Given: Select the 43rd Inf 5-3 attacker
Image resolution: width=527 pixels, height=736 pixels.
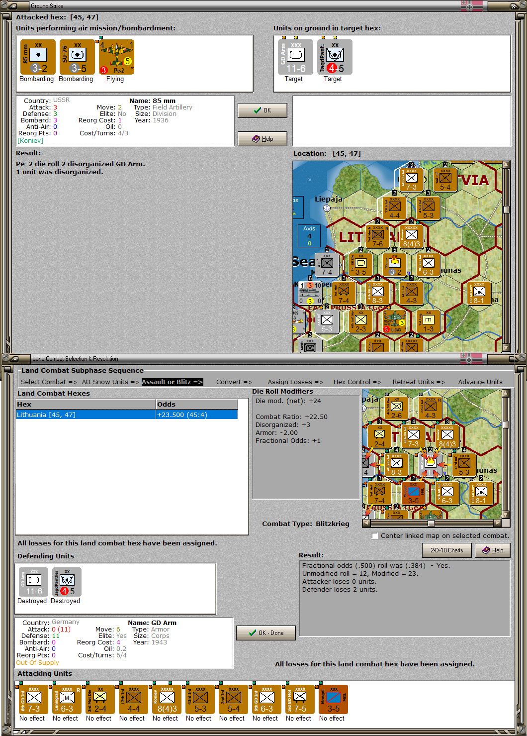Looking at the screenshot, I should [200, 700].
